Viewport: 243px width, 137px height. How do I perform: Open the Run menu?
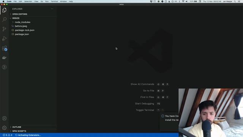tap(47, 2)
